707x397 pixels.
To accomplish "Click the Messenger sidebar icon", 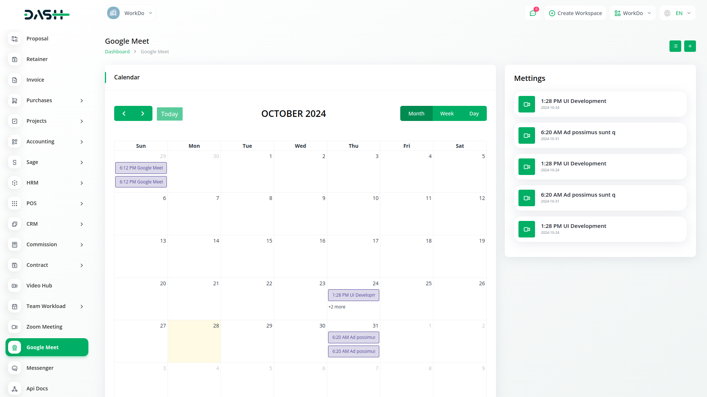I will (15, 368).
